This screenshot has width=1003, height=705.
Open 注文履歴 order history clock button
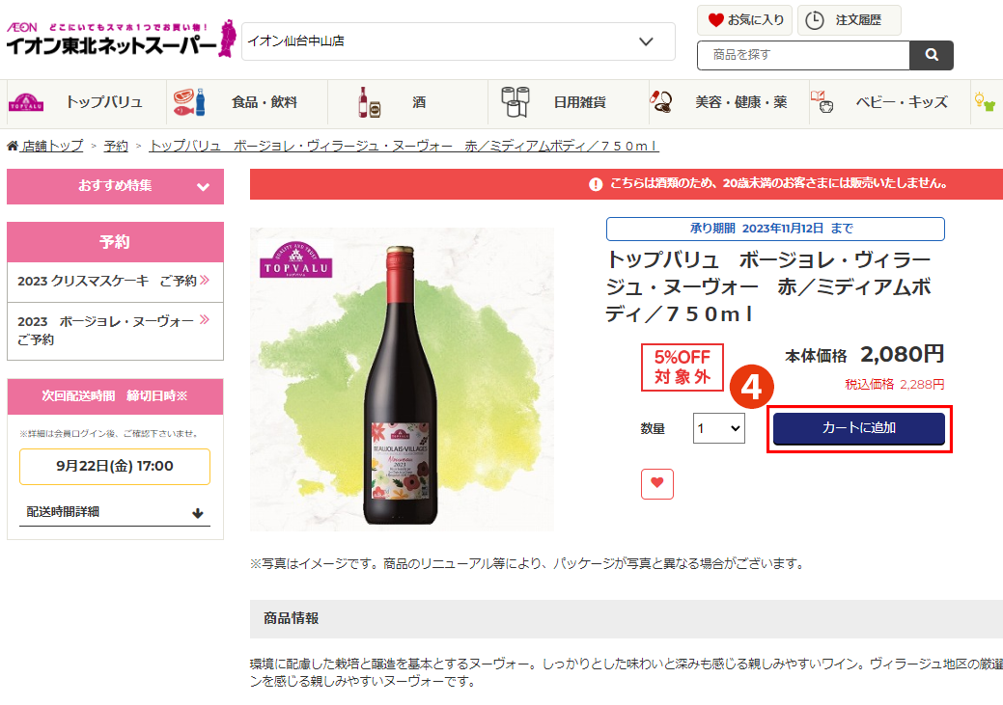pos(849,20)
